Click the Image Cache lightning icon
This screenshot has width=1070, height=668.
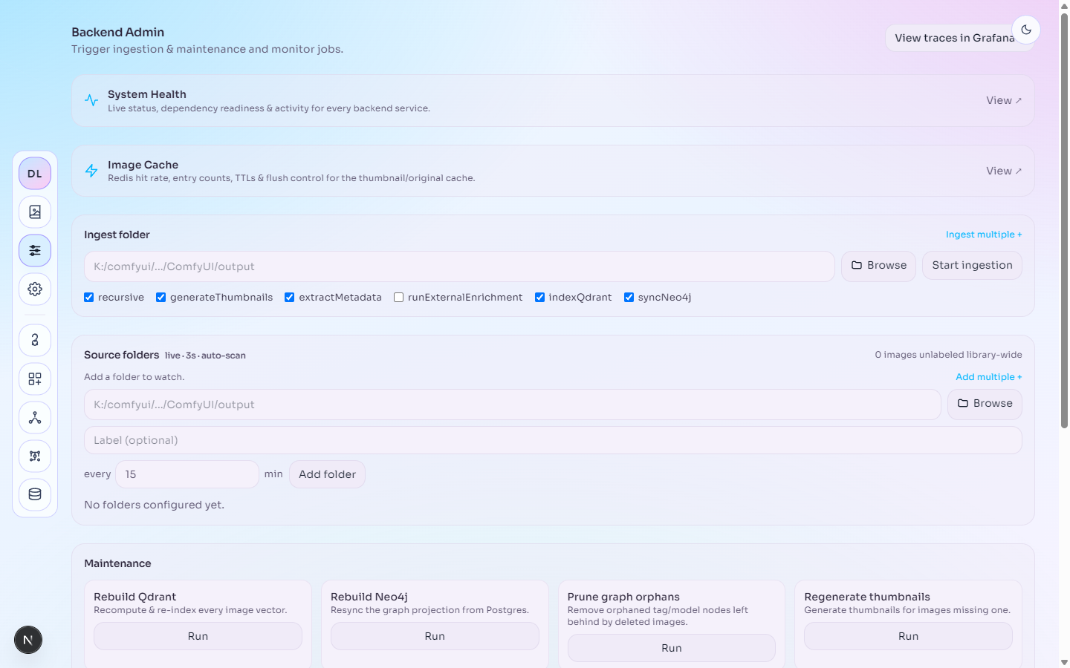[91, 171]
